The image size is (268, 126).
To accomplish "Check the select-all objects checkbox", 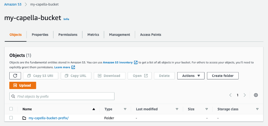I will click(x=11, y=109).
